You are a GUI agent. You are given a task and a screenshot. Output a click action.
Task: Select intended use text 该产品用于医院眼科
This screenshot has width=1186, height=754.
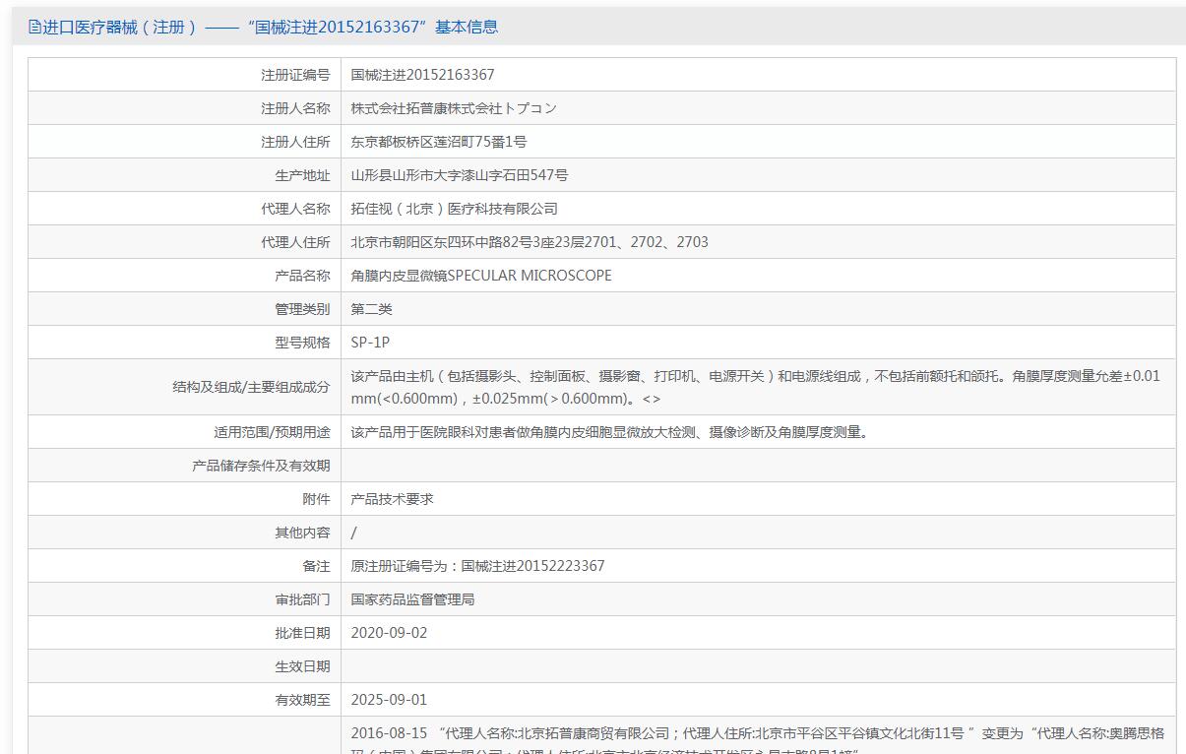[610, 432]
